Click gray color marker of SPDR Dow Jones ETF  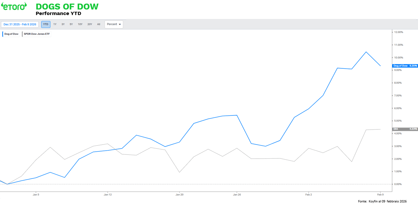click(23, 34)
